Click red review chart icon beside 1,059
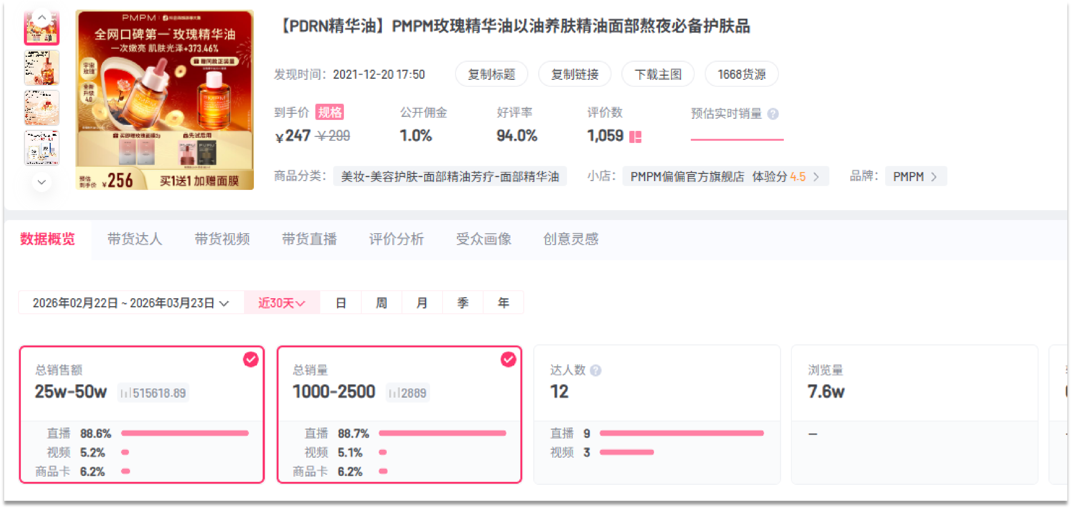1072x509 pixels. 635,136
